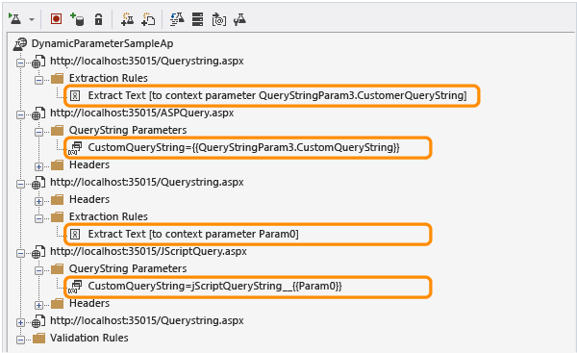Screen dimensions: 577x353
Task: Add a data source to the test
Action: [77, 19]
